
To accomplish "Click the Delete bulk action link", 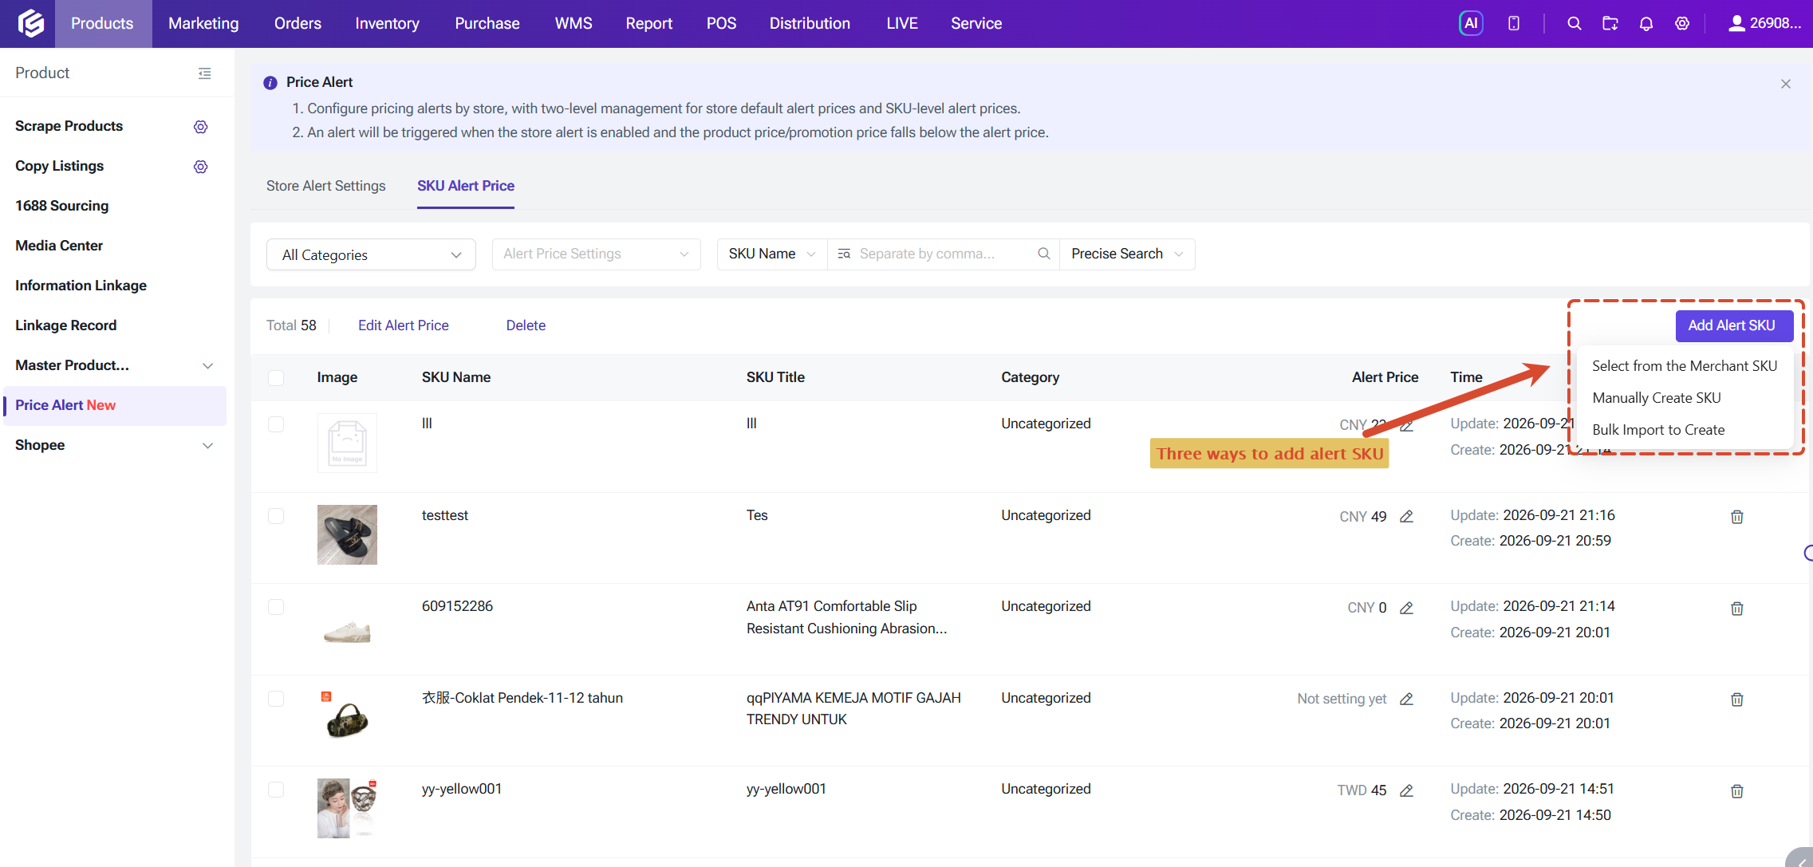I will click(526, 325).
